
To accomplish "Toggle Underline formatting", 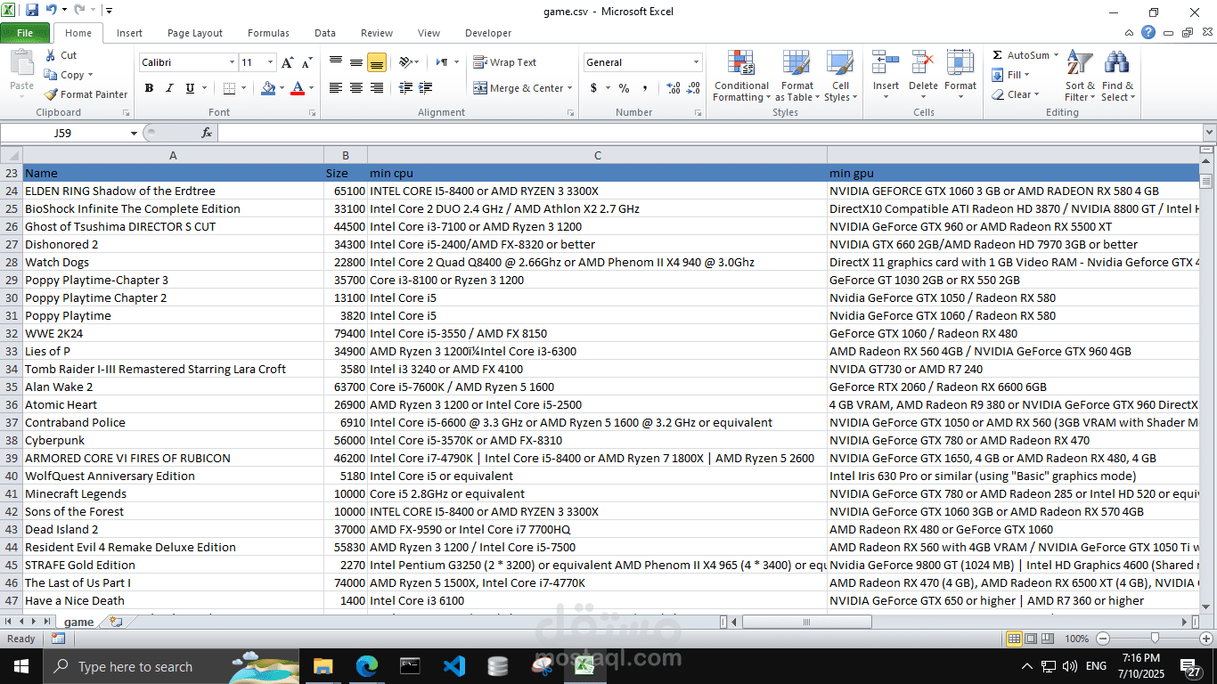I will point(190,88).
